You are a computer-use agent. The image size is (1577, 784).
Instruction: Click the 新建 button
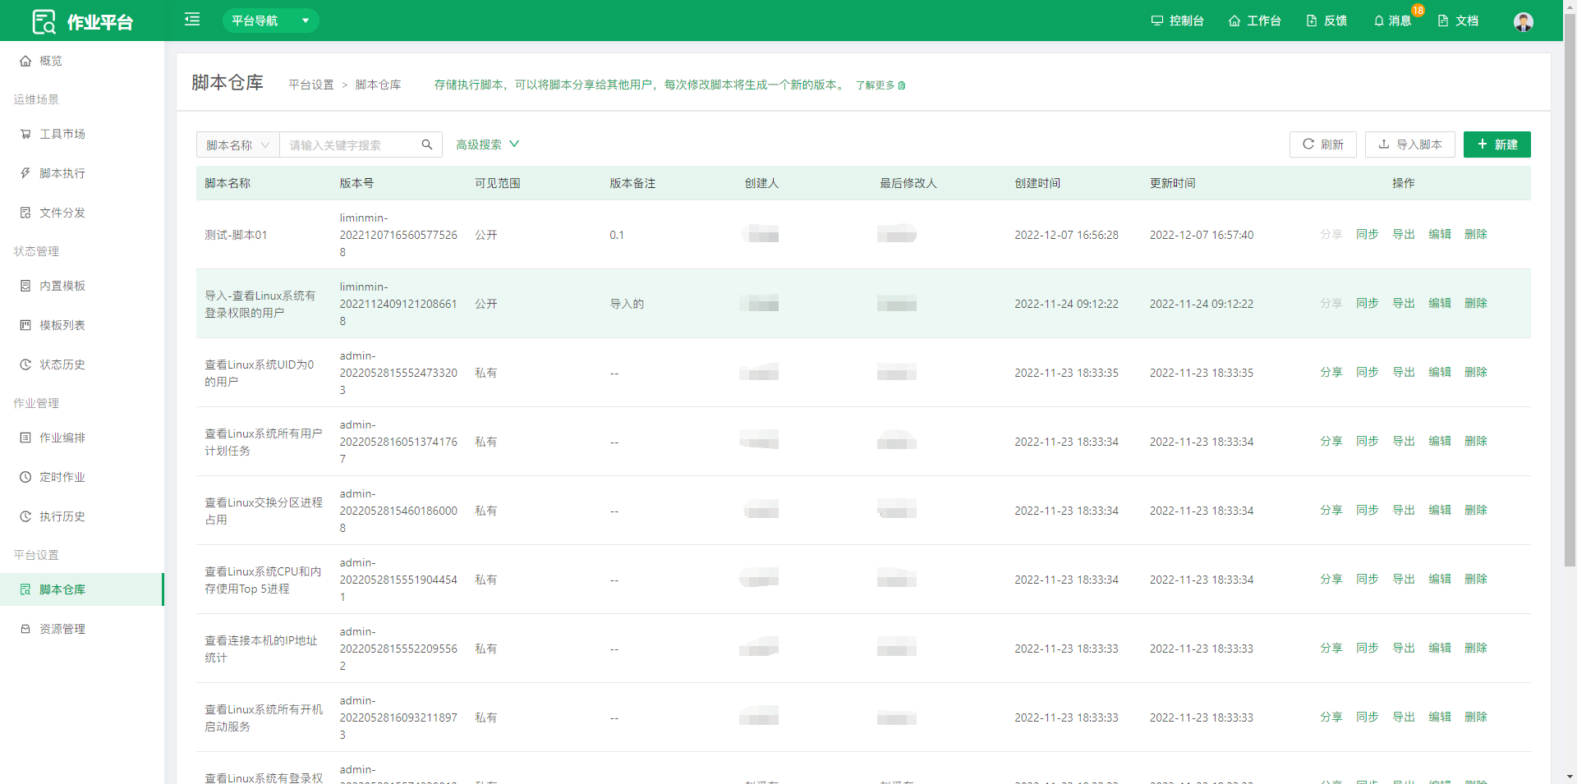pyautogui.click(x=1497, y=144)
